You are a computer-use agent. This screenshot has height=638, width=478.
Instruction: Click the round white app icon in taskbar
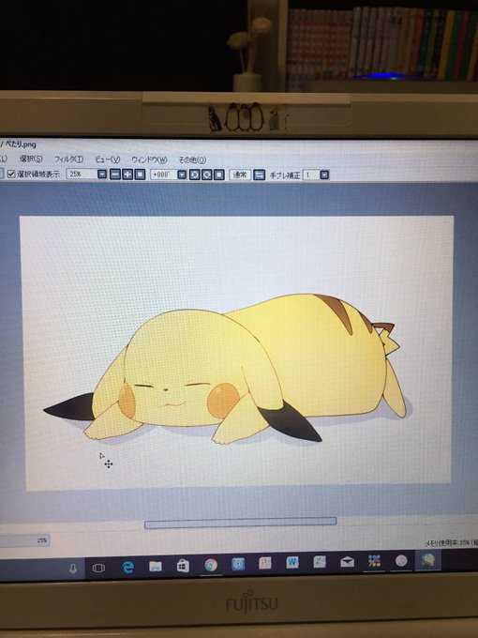tap(401, 560)
